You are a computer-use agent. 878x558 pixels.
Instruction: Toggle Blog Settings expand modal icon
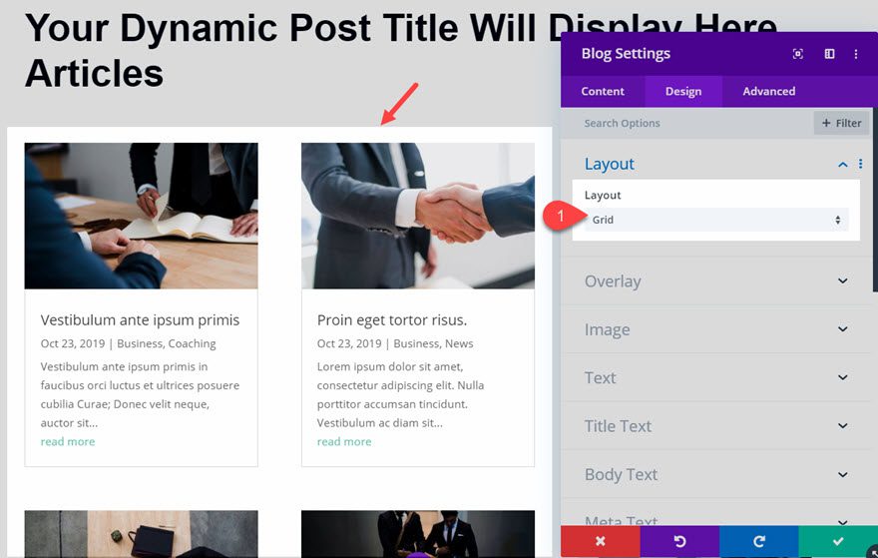click(x=798, y=54)
